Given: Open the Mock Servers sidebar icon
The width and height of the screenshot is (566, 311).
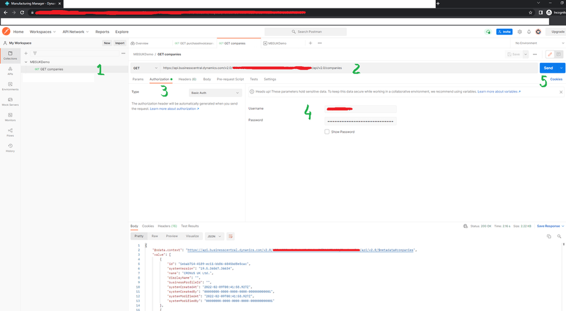Looking at the screenshot, I should 10,102.
